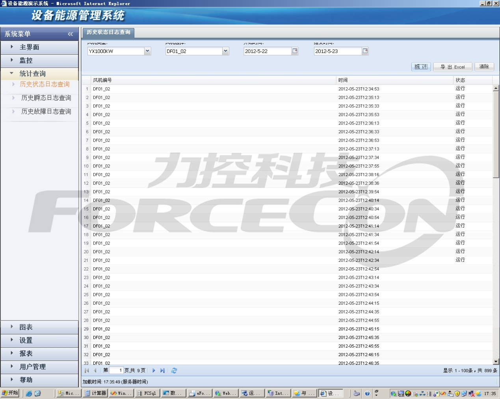Click DF01_02 in row 25
Viewport: 500px width, 399px height.
pos(101,295)
